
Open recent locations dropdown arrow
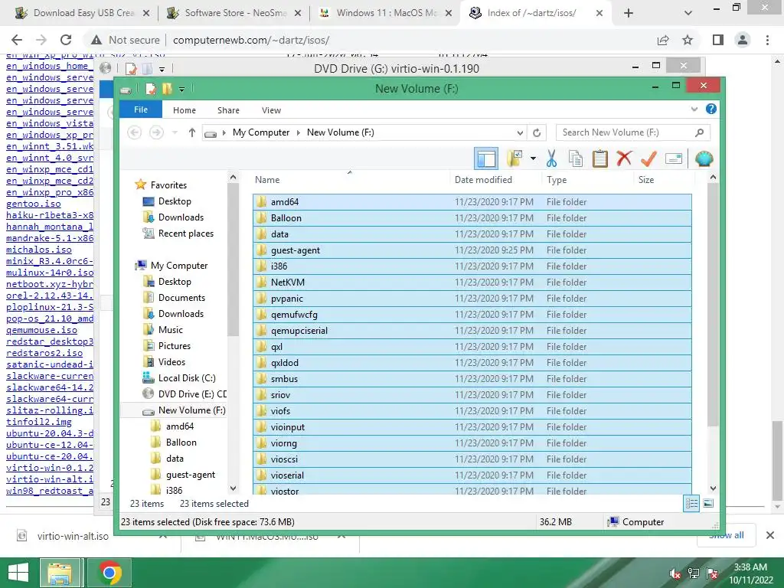175,133
